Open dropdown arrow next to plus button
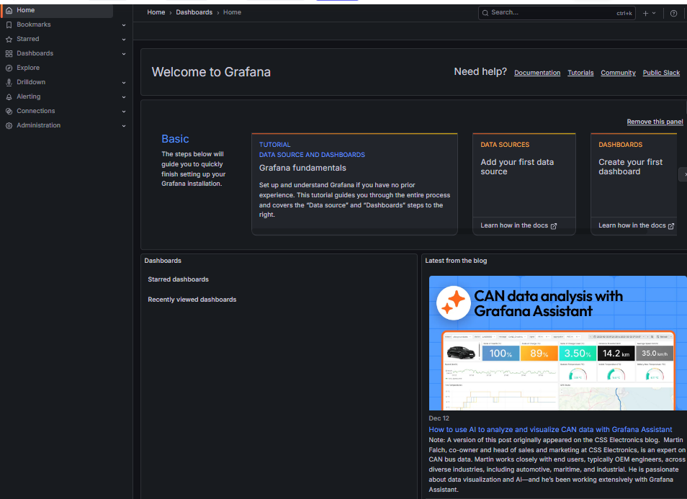 point(654,13)
